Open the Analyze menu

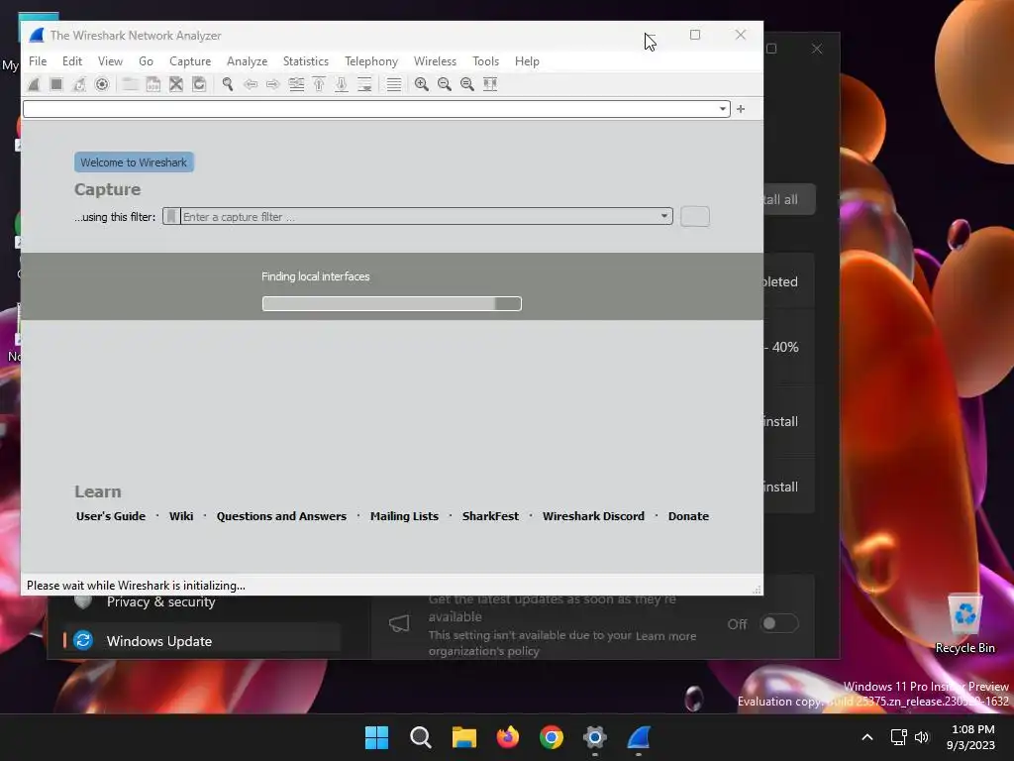[247, 61]
